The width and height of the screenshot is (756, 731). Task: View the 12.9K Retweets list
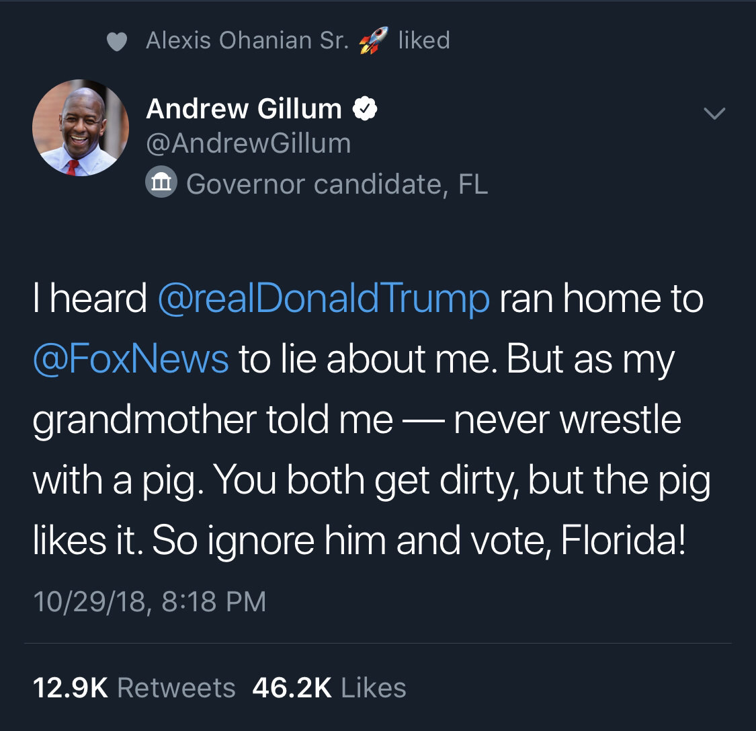tap(134, 688)
